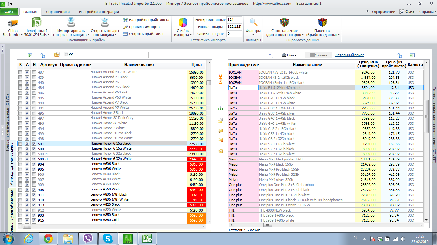
Task: Click the Необработанные value field
Action: [x=234, y=20]
